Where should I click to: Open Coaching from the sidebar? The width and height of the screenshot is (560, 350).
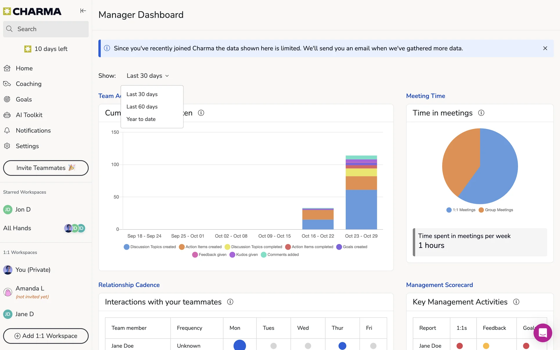[x=28, y=84]
